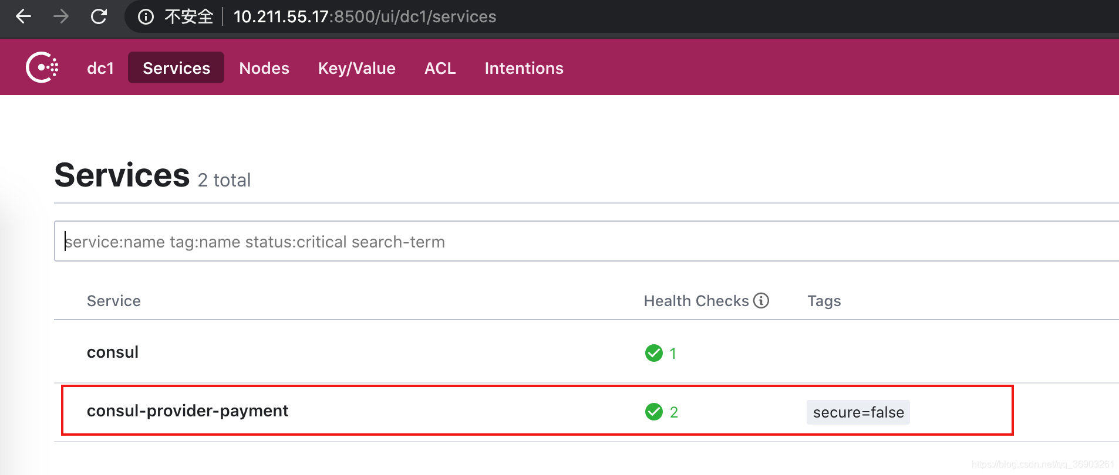The image size is (1119, 475).
Task: Open the Services tab
Action: pos(176,68)
